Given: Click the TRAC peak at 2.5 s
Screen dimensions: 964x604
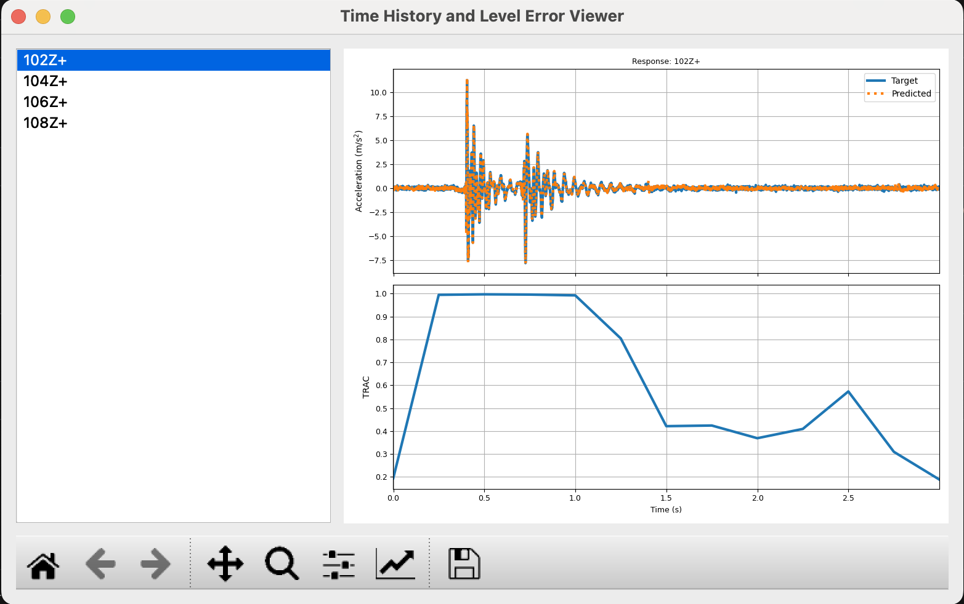Looking at the screenshot, I should click(848, 391).
